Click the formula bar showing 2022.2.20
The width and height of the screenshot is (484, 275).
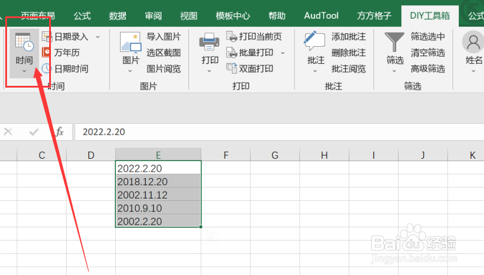279,132
